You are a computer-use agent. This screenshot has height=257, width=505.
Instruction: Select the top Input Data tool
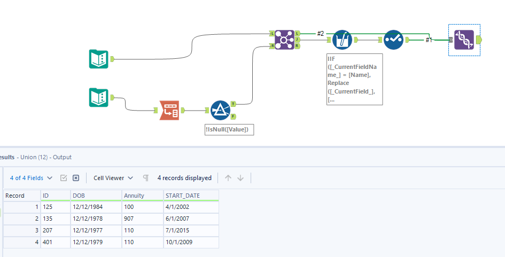(x=98, y=59)
